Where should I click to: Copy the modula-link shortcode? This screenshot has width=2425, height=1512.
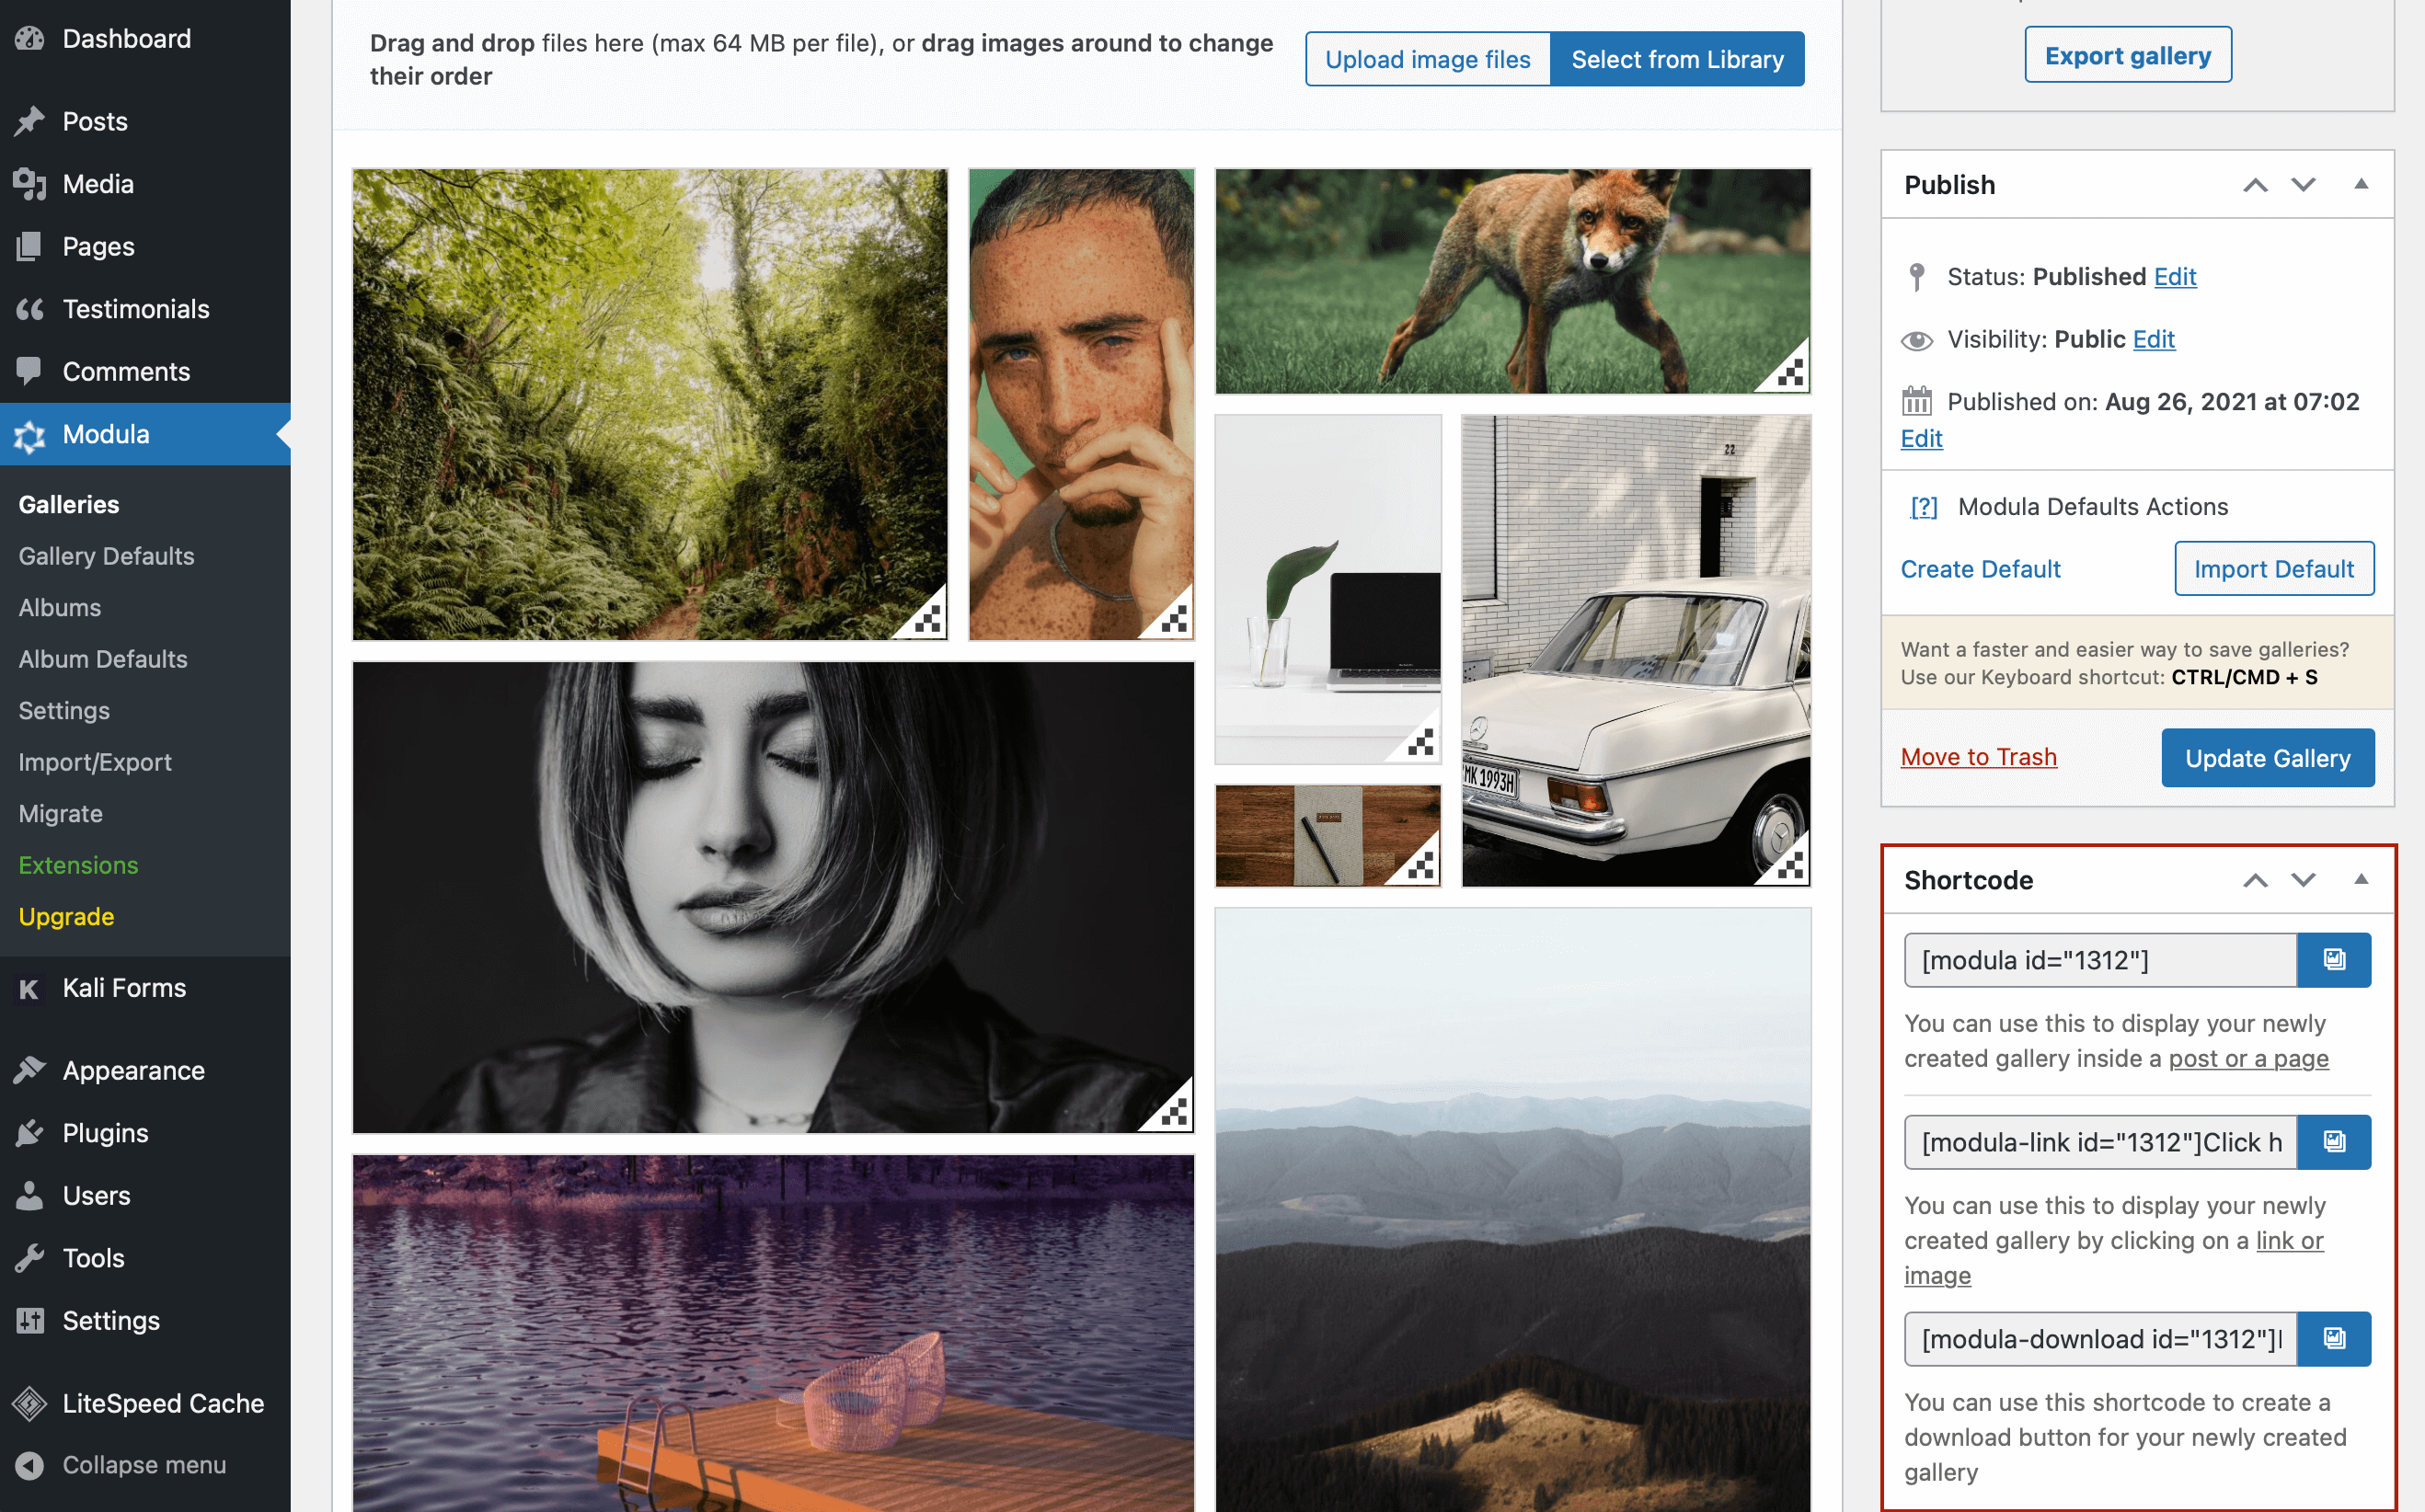(2336, 1141)
